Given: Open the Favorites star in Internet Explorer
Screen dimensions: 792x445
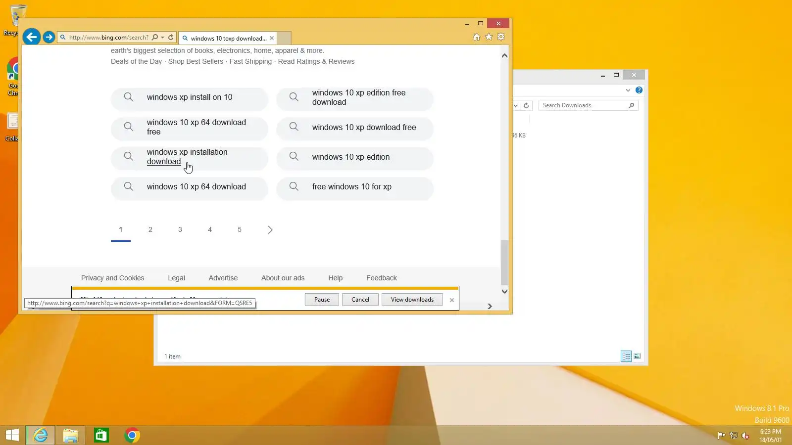Looking at the screenshot, I should [489, 37].
